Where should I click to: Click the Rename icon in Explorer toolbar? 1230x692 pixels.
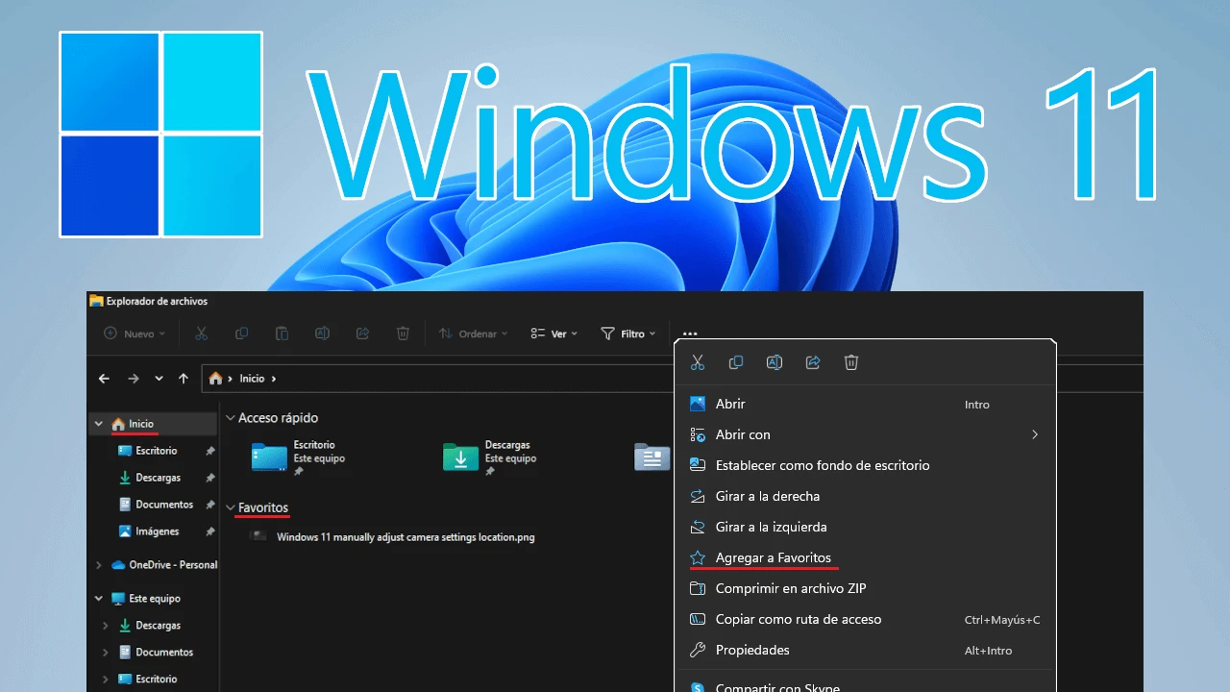click(322, 334)
